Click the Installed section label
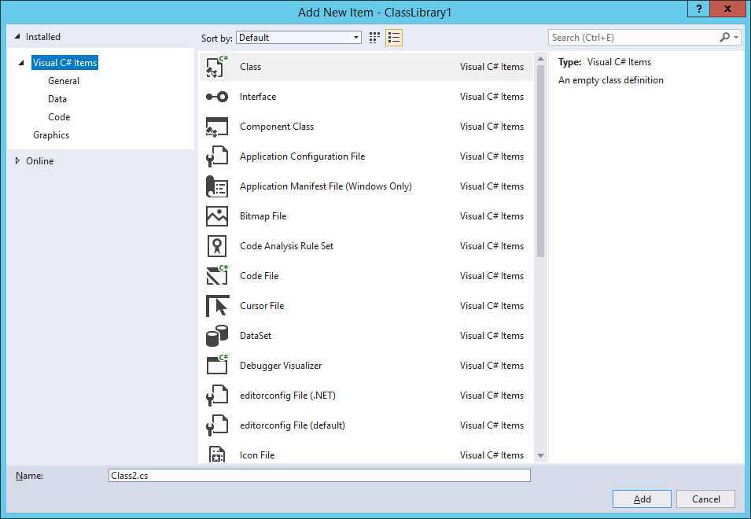The height and width of the screenshot is (519, 751). click(43, 37)
